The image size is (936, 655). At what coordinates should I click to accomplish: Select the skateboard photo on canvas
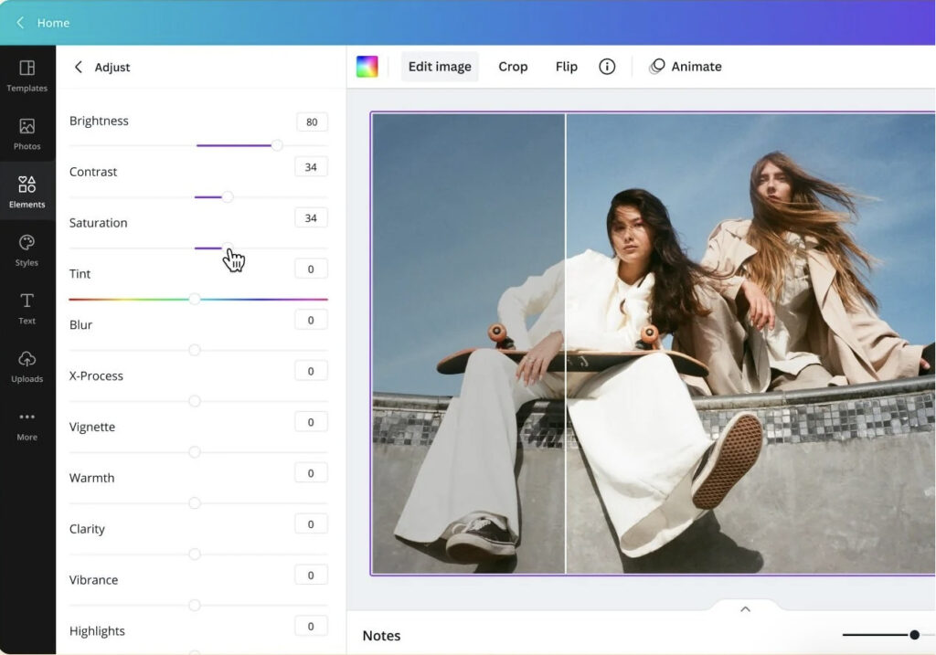(653, 343)
